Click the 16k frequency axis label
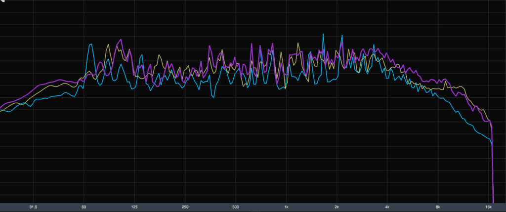Screen dimensions: 506x212 (488, 207)
